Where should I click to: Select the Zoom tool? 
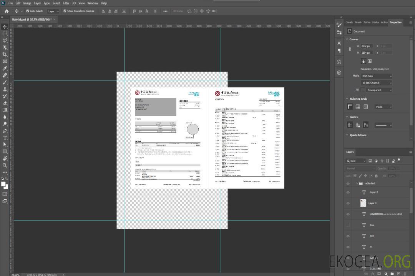click(x=5, y=165)
